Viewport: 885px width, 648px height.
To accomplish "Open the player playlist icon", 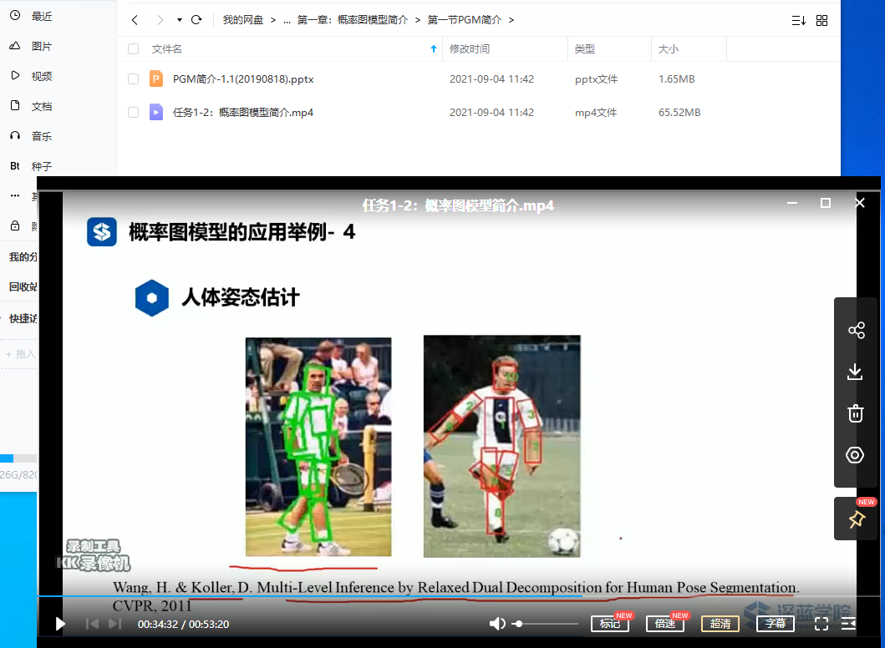I will click(848, 624).
